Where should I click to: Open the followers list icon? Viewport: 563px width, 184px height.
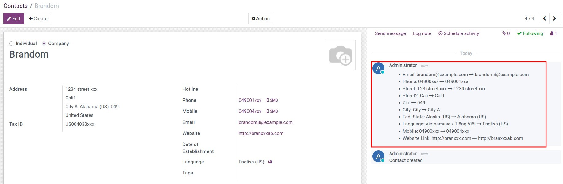[x=553, y=33]
